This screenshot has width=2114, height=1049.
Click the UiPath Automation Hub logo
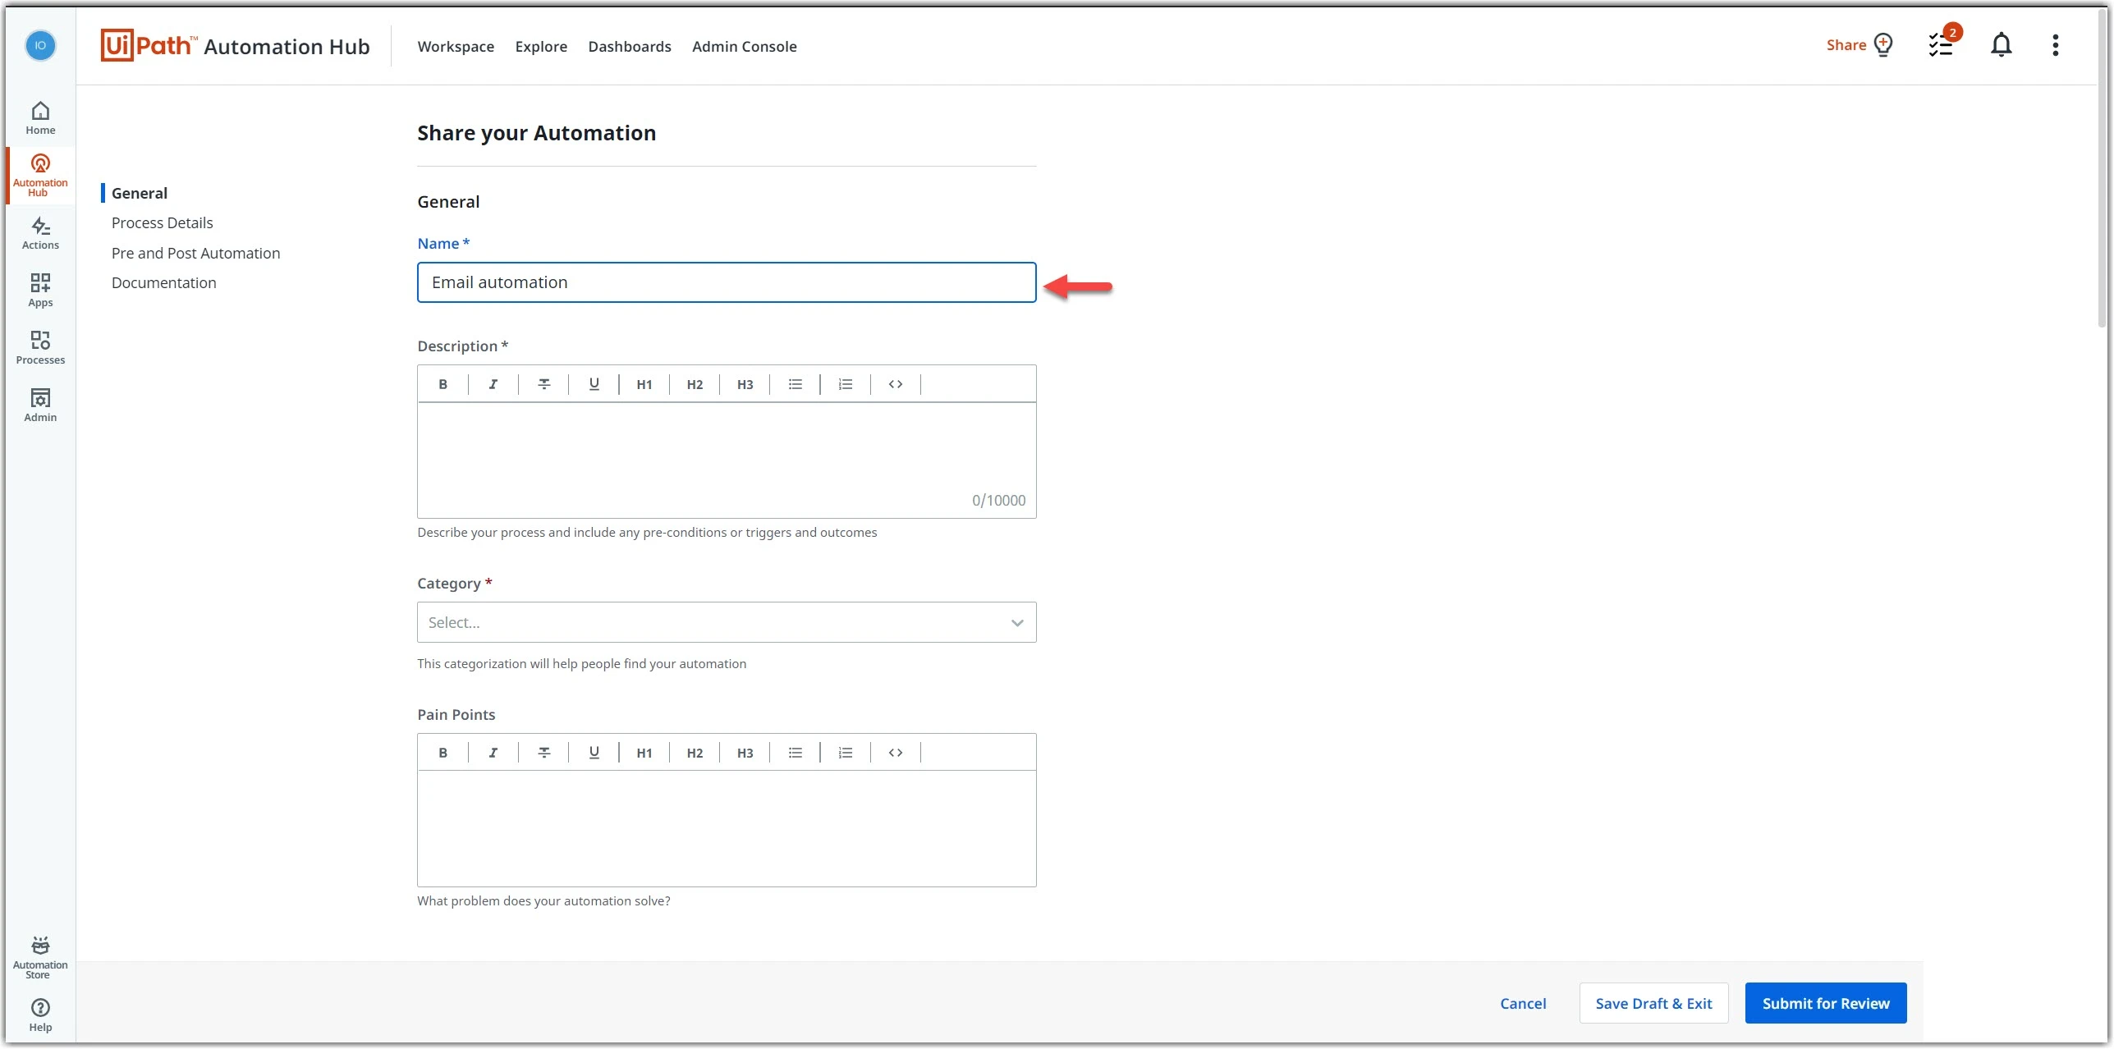click(x=235, y=46)
